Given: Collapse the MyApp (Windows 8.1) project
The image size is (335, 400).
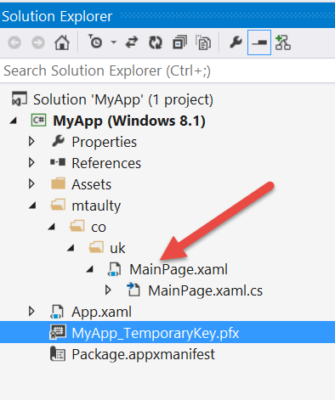Looking at the screenshot, I should pos(14,121).
